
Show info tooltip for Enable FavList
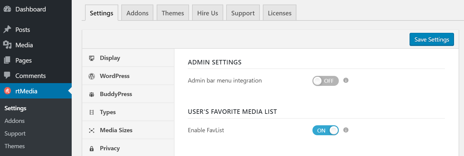346,130
